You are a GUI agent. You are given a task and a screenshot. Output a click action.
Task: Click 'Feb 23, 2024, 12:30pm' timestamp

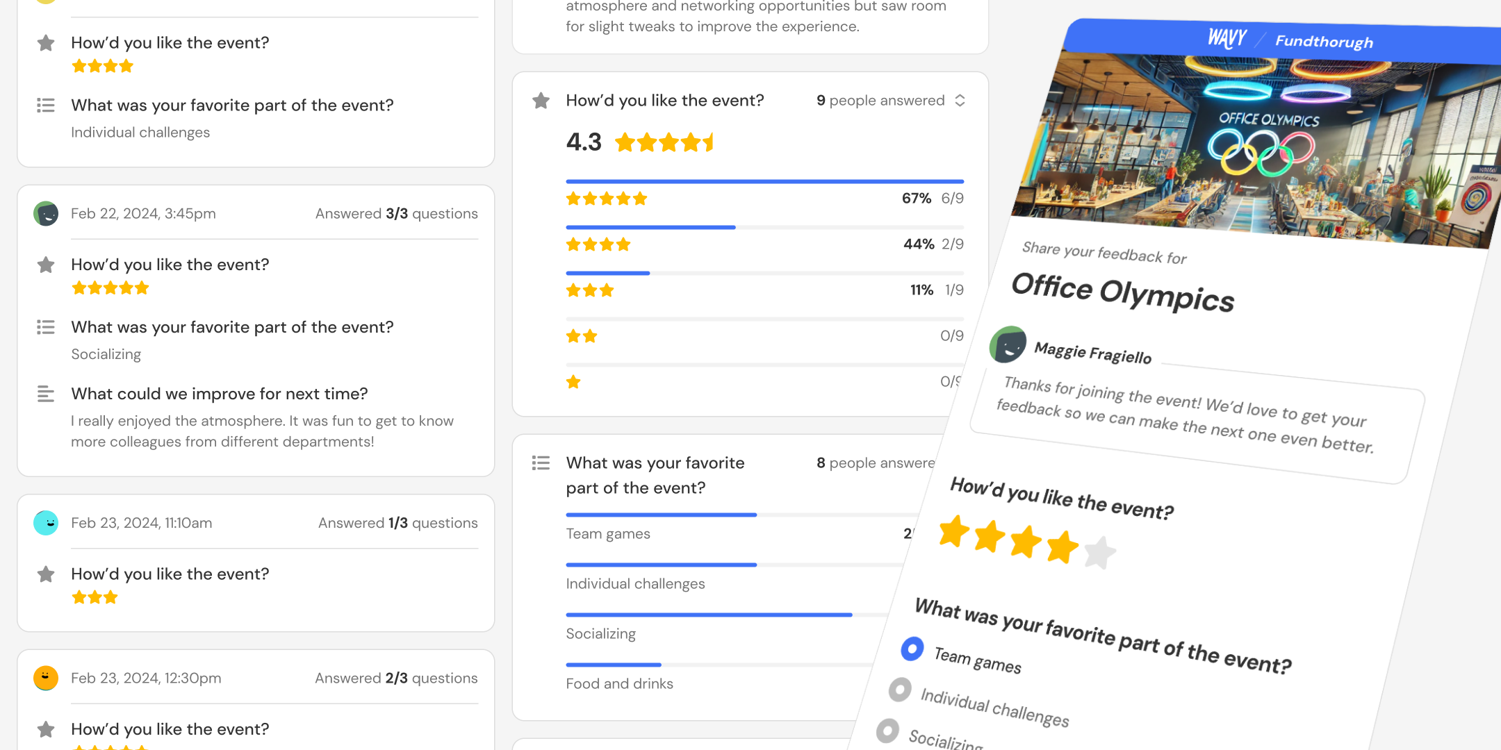146,678
